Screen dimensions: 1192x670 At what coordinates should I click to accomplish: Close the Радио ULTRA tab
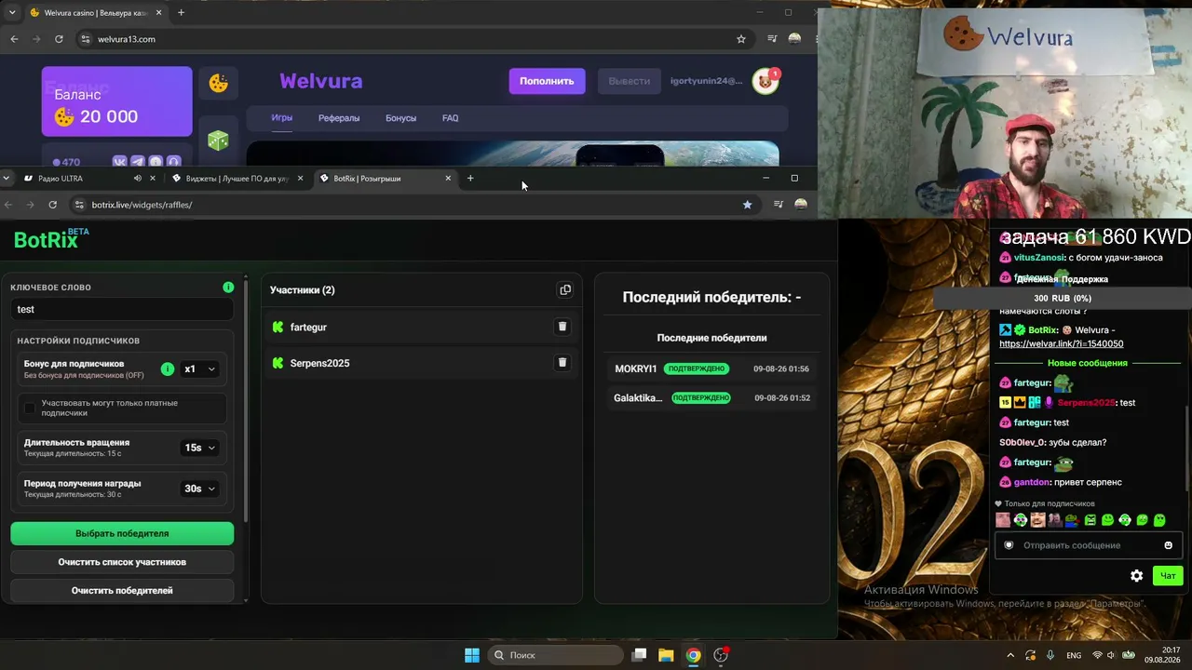point(153,178)
